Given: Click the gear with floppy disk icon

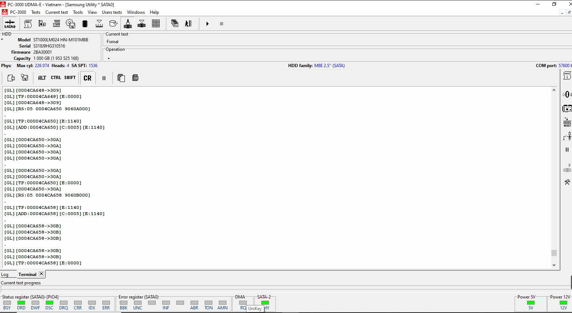Looking at the screenshot, I should pyautogui.click(x=70, y=24).
